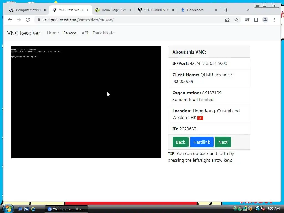Click the browser forward arrow
Image resolution: width=284 pixels, height=213 pixels.
pyautogui.click(x=19, y=20)
